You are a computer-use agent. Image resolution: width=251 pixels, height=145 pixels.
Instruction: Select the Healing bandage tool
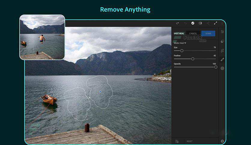(222, 59)
